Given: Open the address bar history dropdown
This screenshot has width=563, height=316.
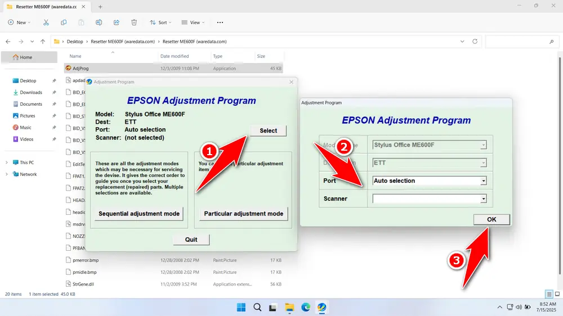Looking at the screenshot, I should pyautogui.click(x=462, y=41).
